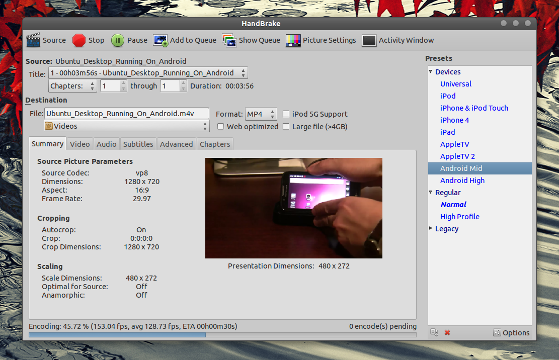Collapse the Regular preset group
Screen dimensions: 559x360
(x=431, y=192)
